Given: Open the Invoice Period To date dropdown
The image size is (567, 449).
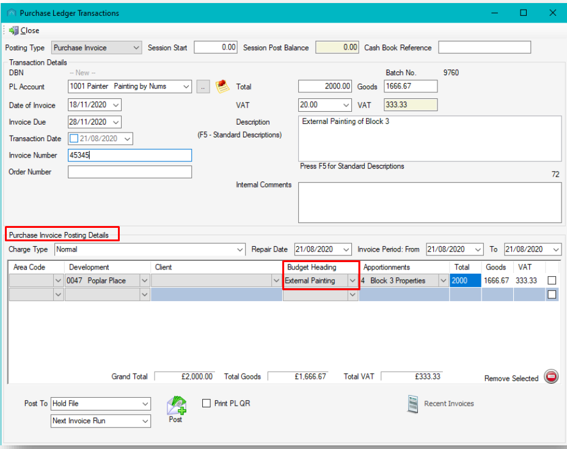Looking at the screenshot, I should 556,250.
